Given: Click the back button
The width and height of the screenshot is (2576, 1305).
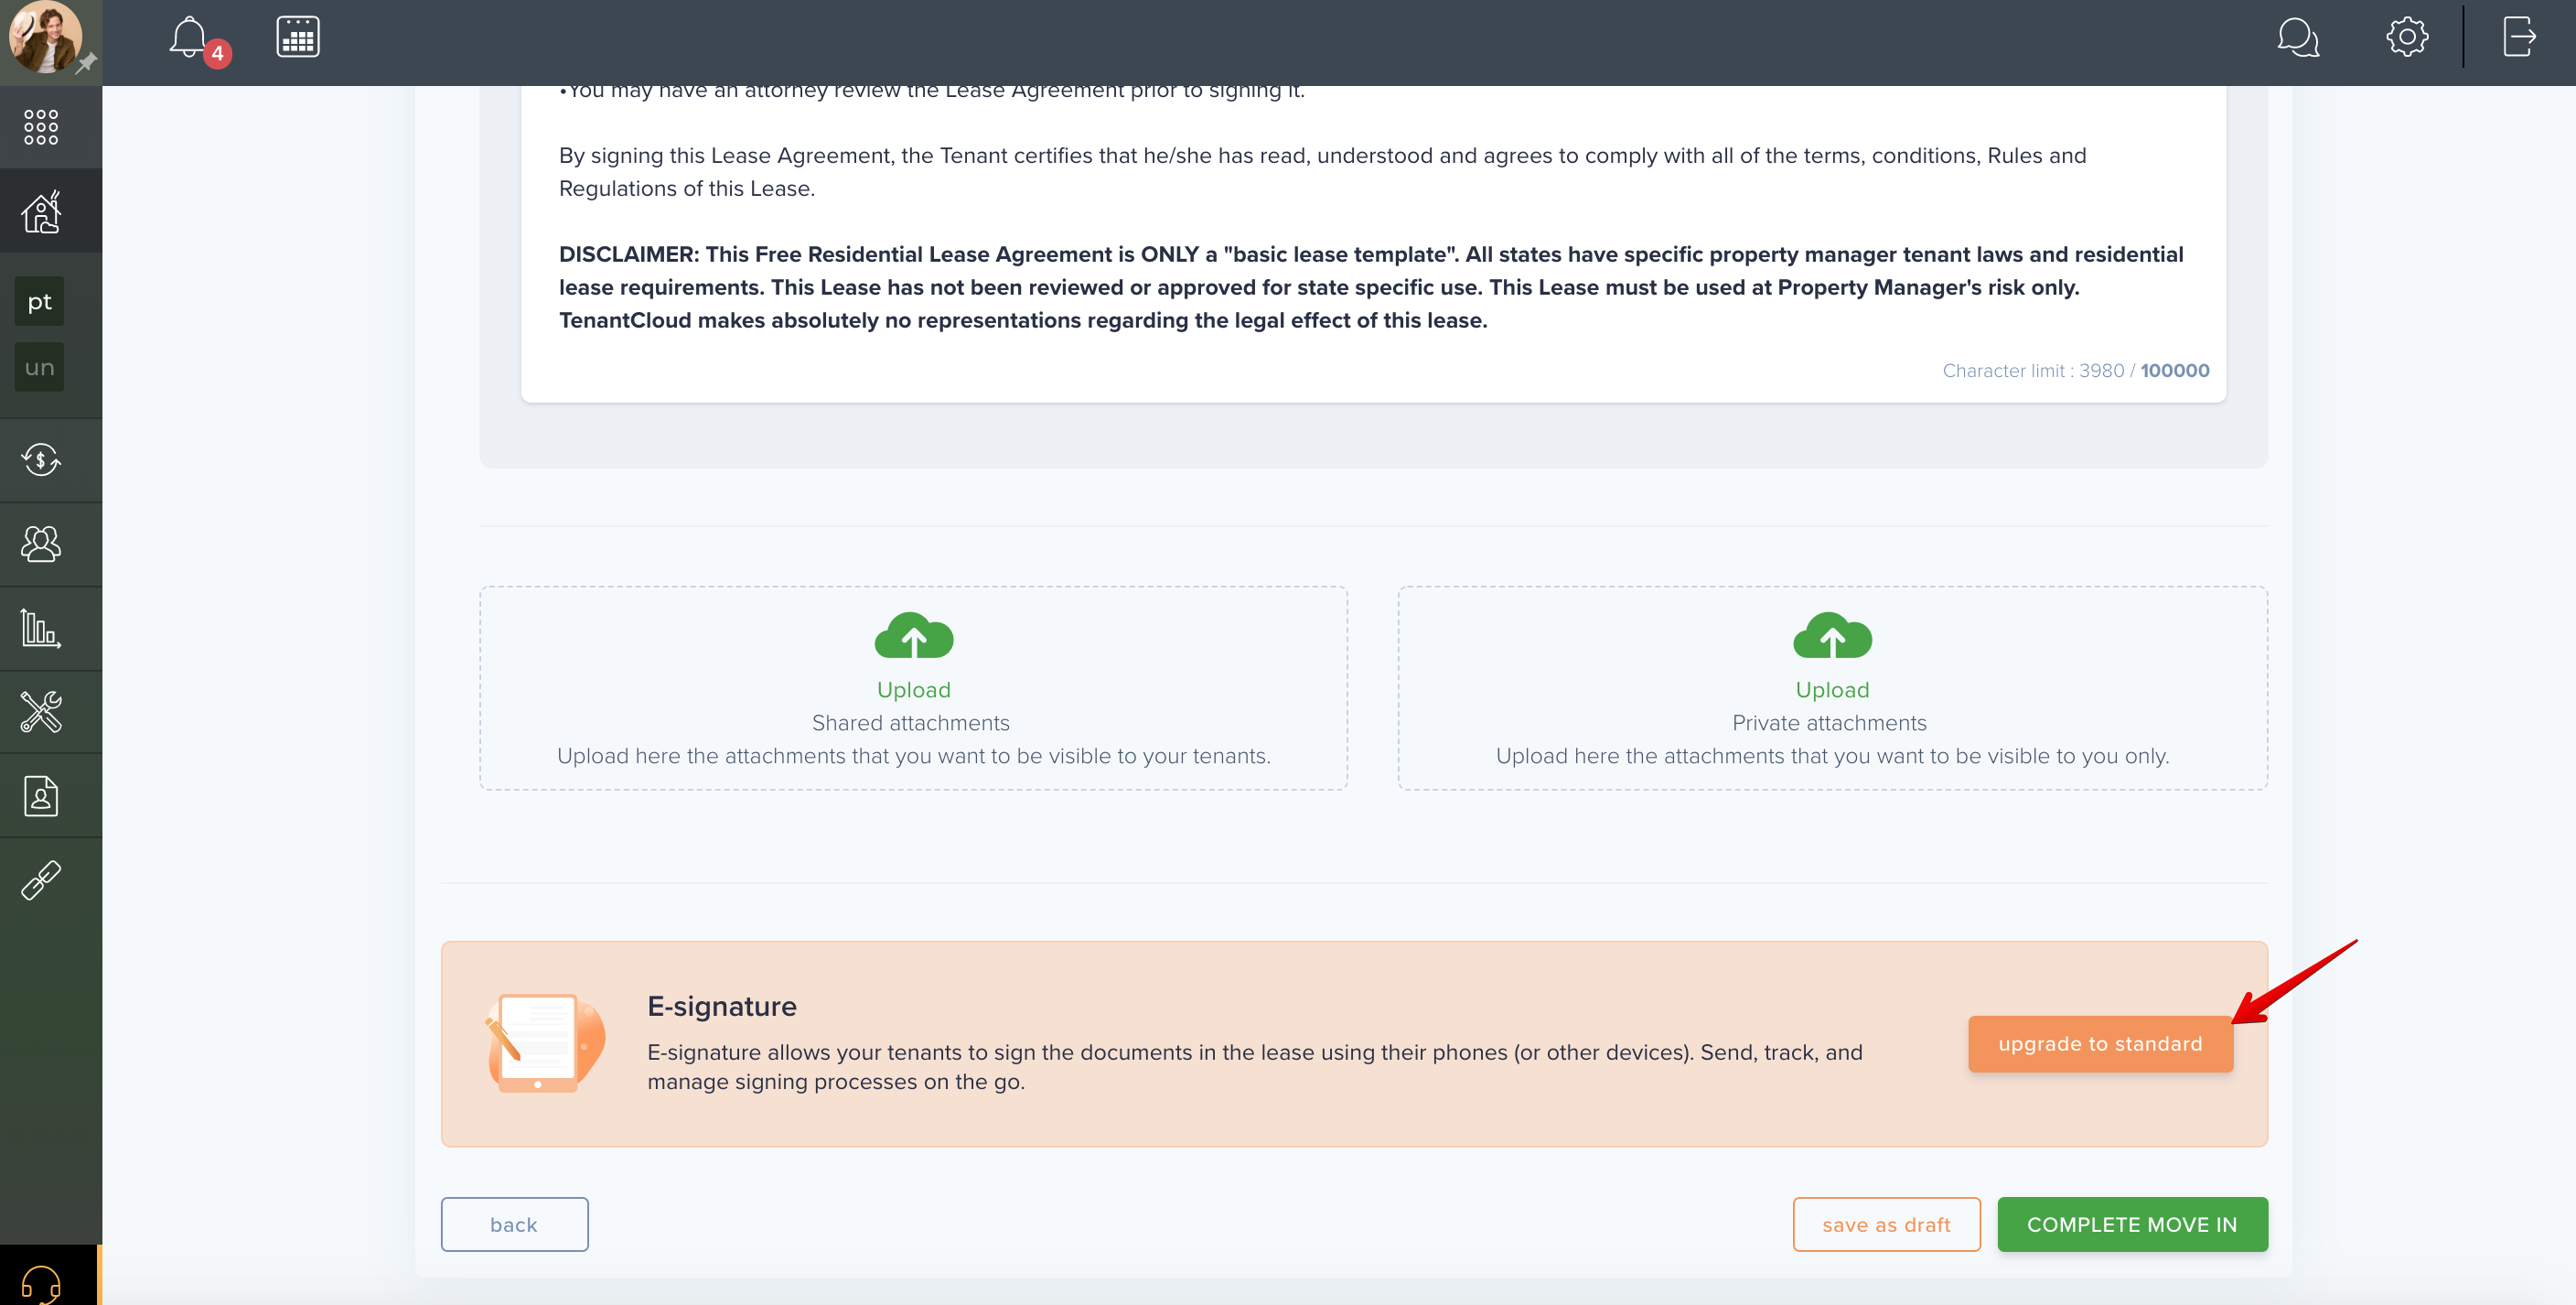Looking at the screenshot, I should click(514, 1224).
